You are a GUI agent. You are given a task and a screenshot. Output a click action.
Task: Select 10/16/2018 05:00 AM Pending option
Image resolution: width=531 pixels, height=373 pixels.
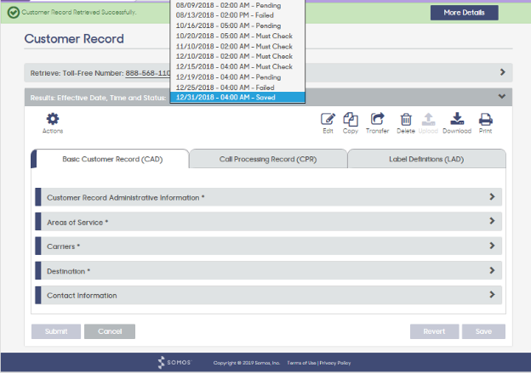click(x=238, y=26)
